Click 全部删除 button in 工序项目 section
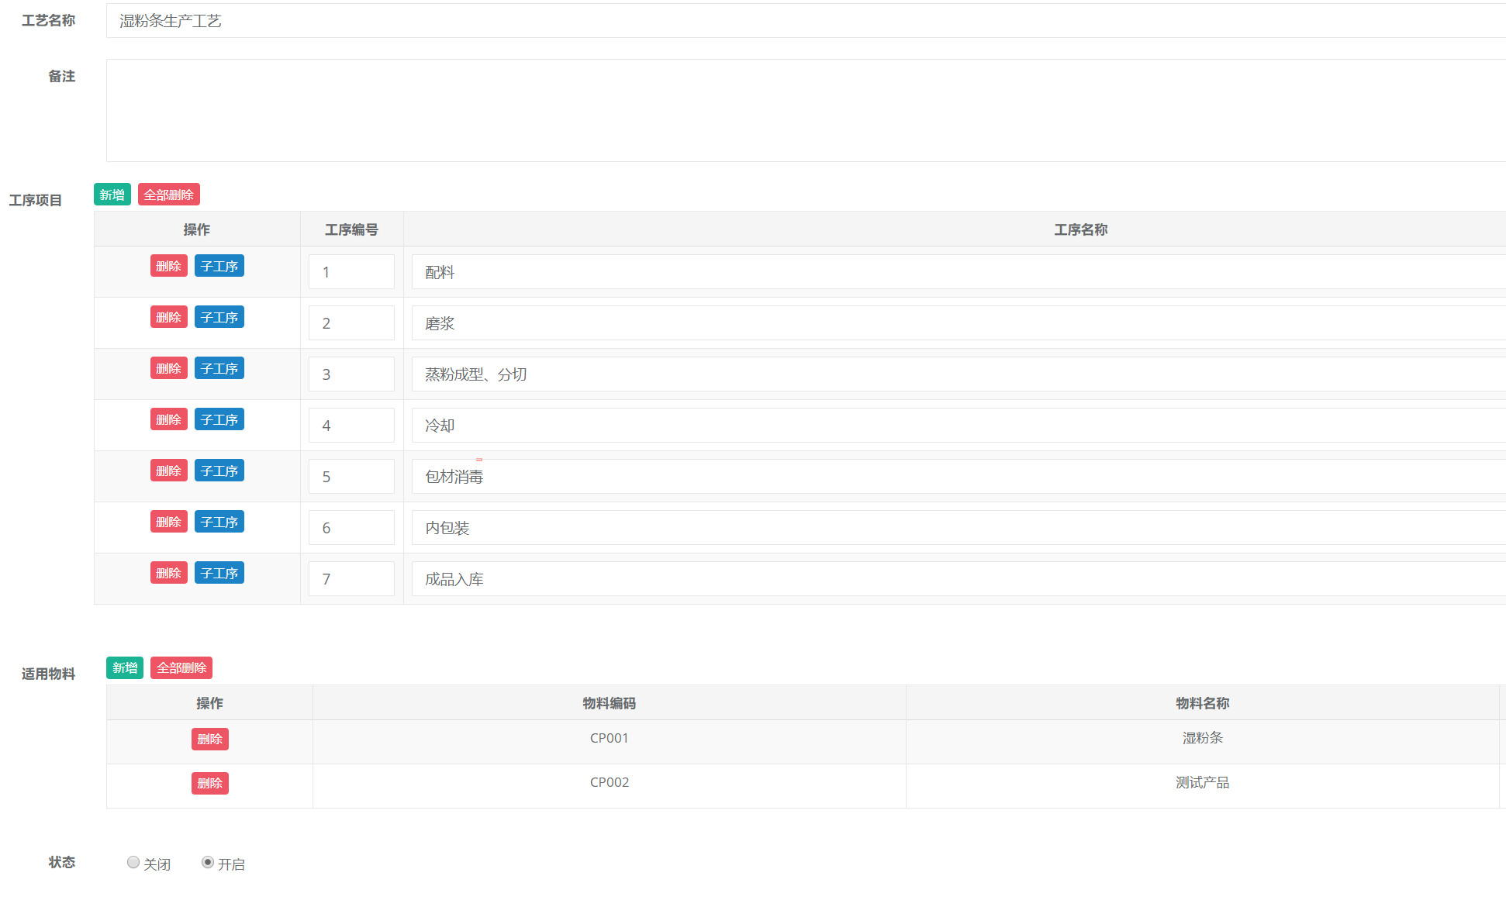1506x900 pixels. click(168, 195)
